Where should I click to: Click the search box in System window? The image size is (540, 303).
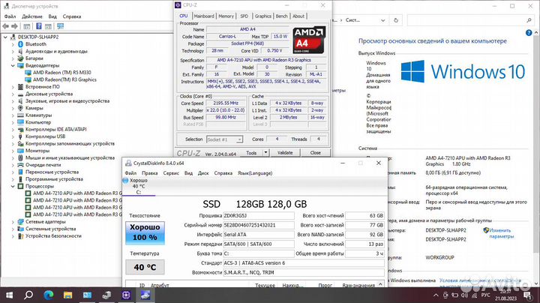click(470, 20)
